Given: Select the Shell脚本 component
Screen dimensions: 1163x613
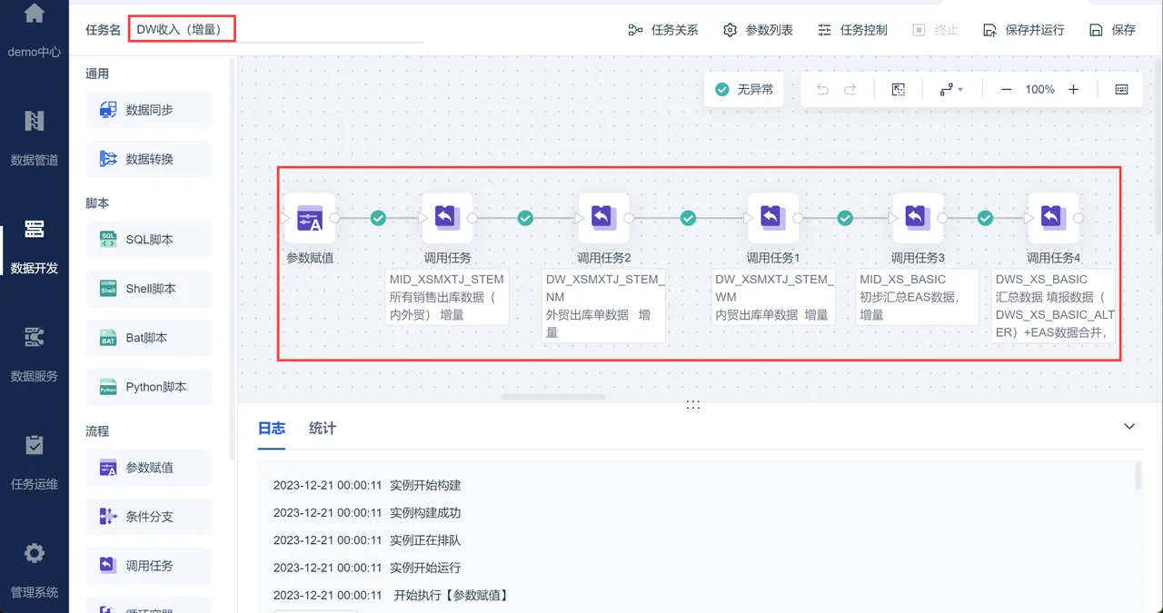Looking at the screenshot, I should tap(149, 289).
